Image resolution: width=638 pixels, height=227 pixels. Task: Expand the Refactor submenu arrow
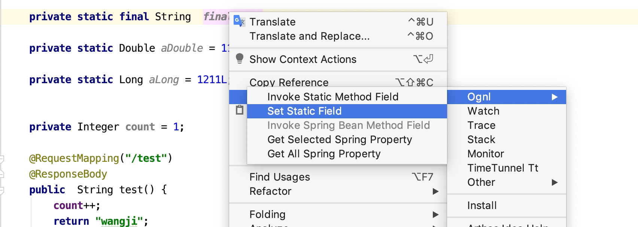[x=435, y=191]
